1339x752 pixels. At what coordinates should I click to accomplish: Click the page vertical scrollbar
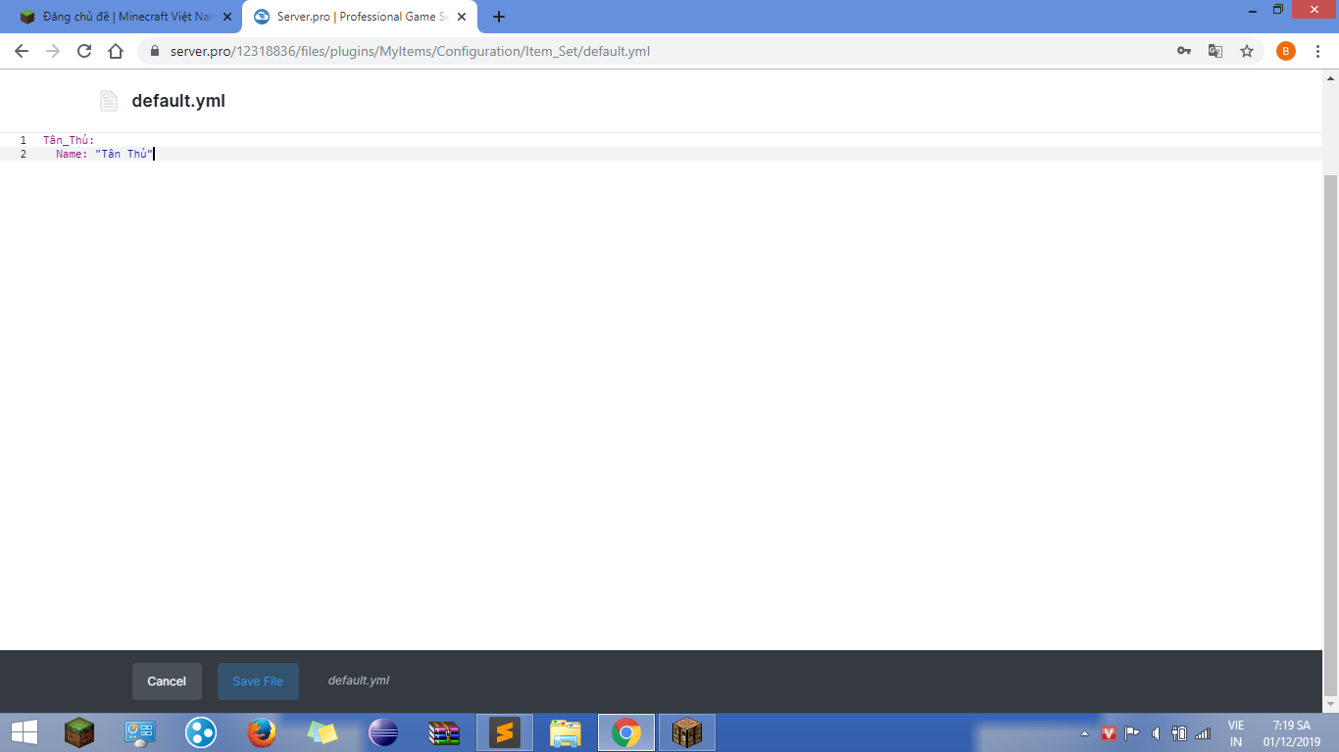click(1330, 392)
